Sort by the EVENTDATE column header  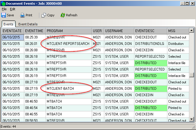click(x=13, y=31)
